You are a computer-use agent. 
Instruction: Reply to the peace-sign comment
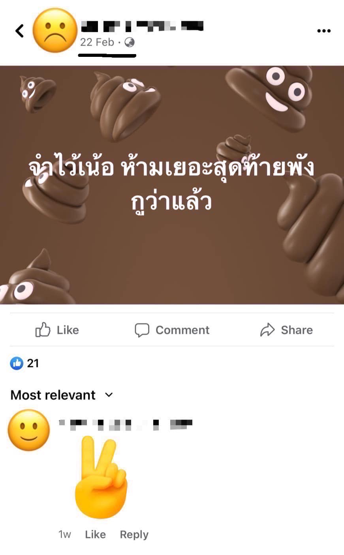point(134,534)
